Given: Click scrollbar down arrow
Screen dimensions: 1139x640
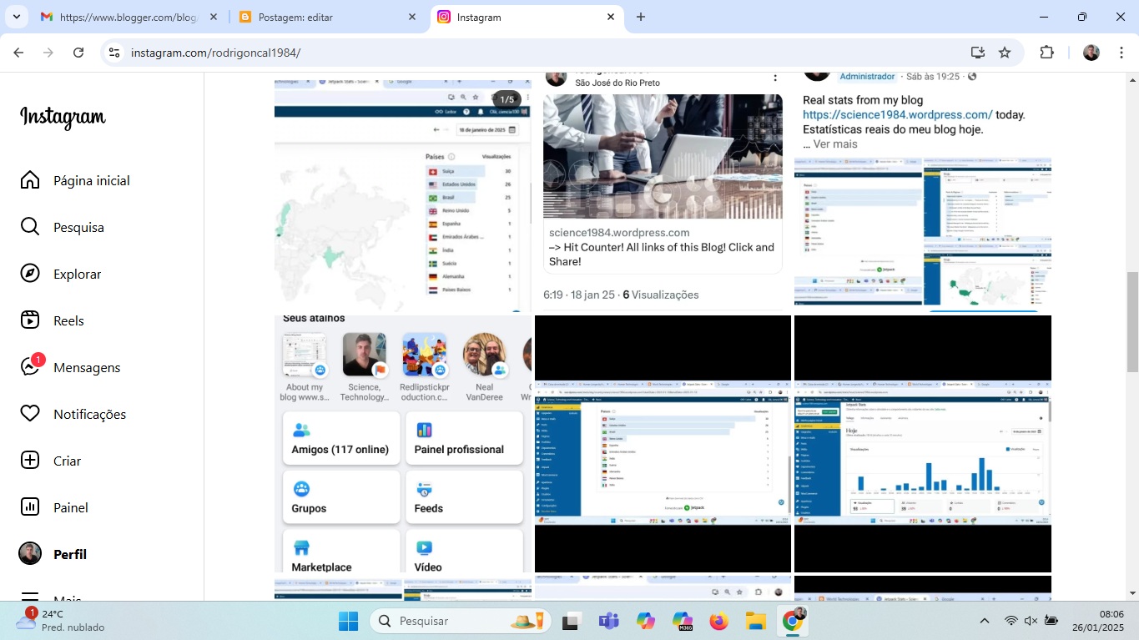Looking at the screenshot, I should pyautogui.click(x=1132, y=593).
